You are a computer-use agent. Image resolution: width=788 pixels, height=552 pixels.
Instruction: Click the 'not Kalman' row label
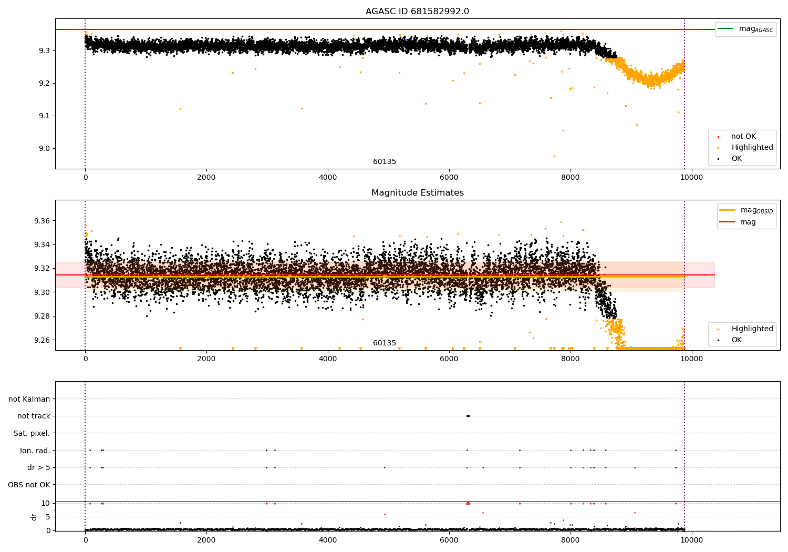tap(29, 400)
